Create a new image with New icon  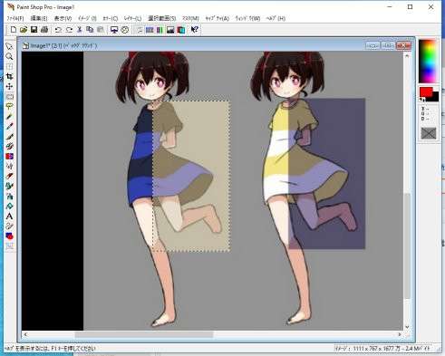(x=14, y=30)
